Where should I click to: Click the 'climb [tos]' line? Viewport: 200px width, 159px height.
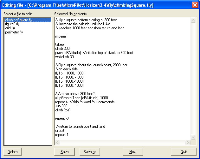pyautogui.click(x=63, y=110)
